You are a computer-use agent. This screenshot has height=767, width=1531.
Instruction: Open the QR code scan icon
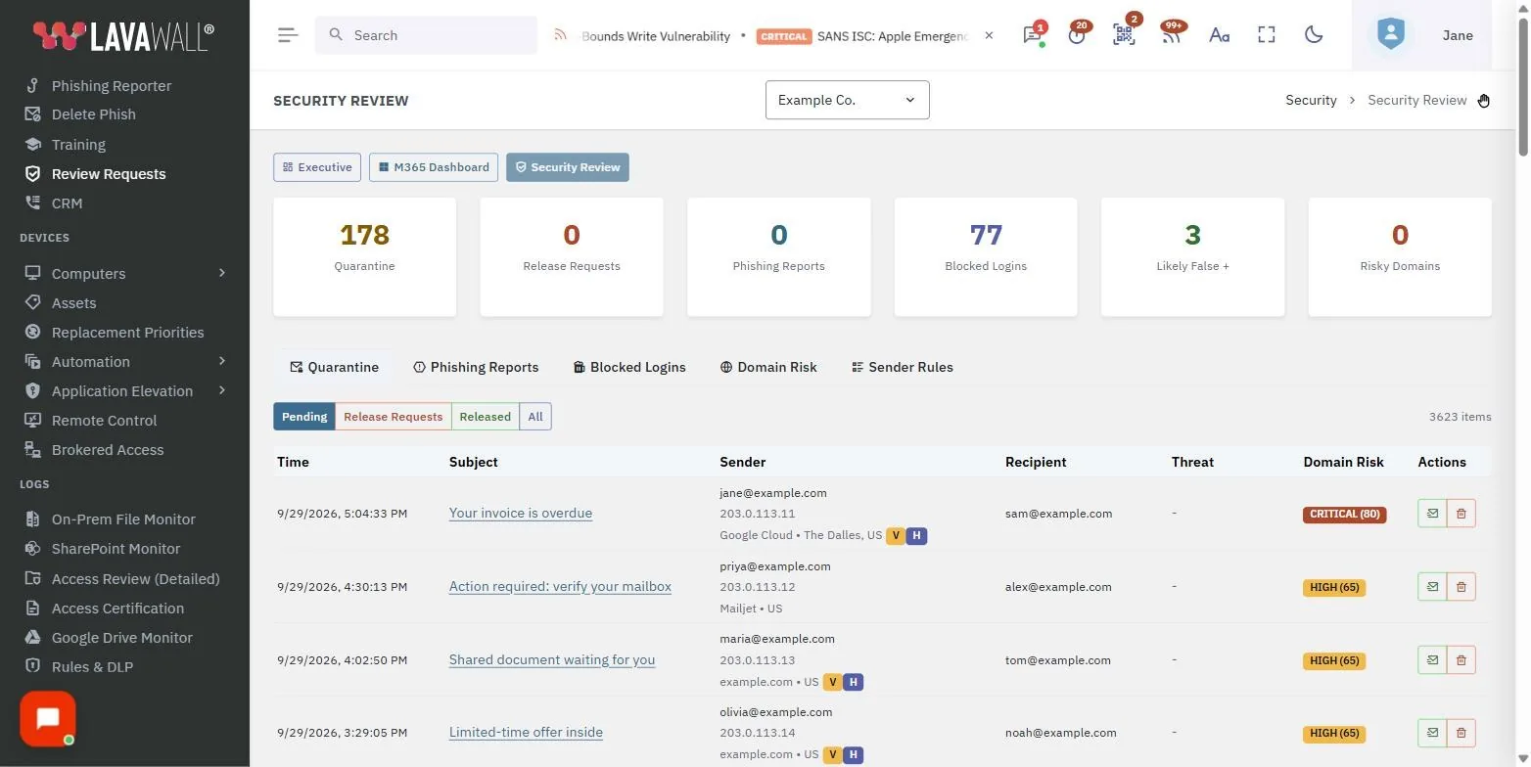(1124, 35)
